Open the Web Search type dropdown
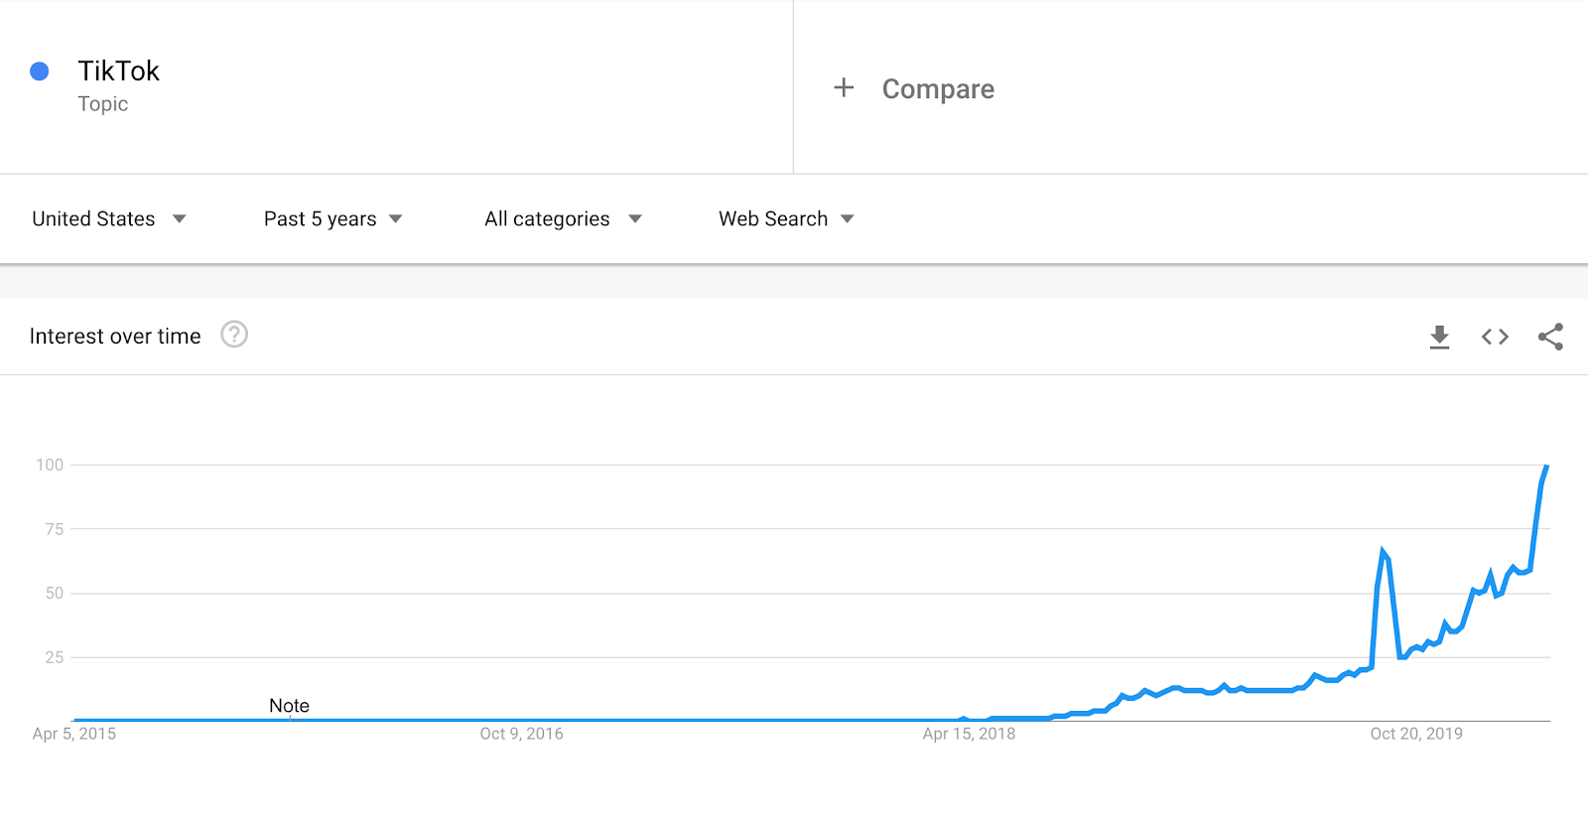The width and height of the screenshot is (1588, 830). (x=786, y=218)
